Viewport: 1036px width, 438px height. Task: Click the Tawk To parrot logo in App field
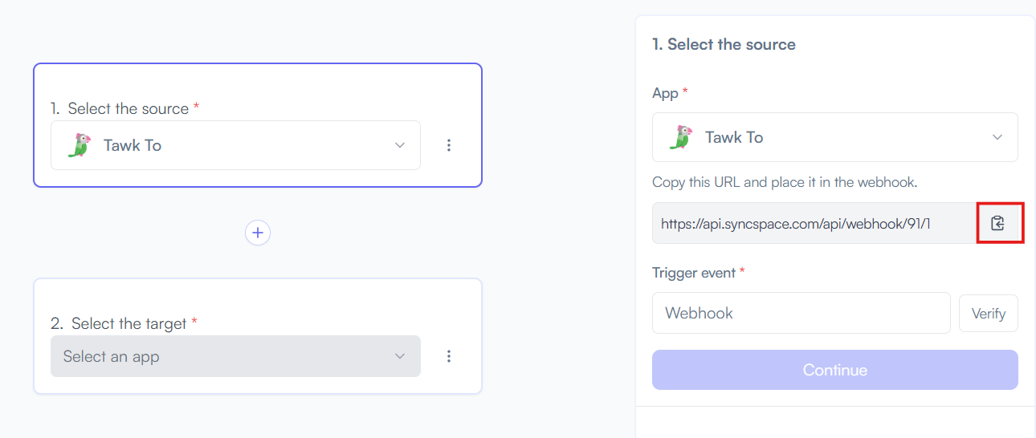681,137
